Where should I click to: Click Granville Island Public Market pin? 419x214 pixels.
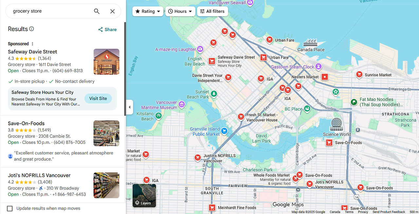click(x=224, y=131)
